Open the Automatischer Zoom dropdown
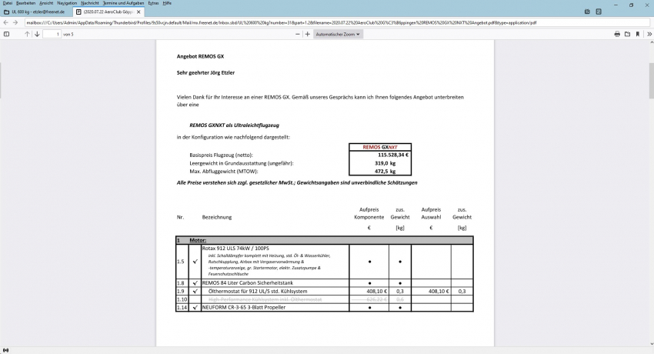Viewport: 654px width, 354px height. coord(338,34)
